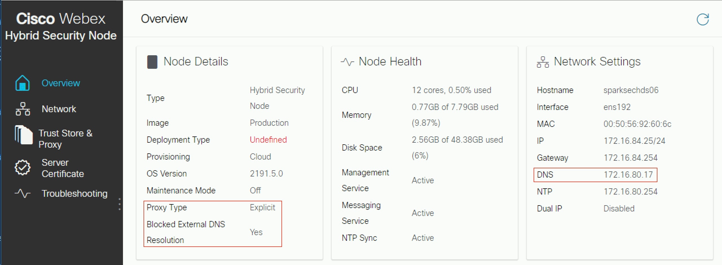This screenshot has height=265, width=722.
Task: Click the Troubleshooting pulse icon in sidebar
Action: tap(23, 193)
